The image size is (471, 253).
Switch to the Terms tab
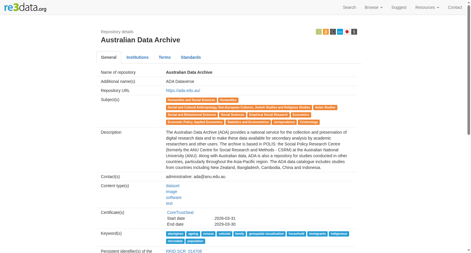coord(165,57)
